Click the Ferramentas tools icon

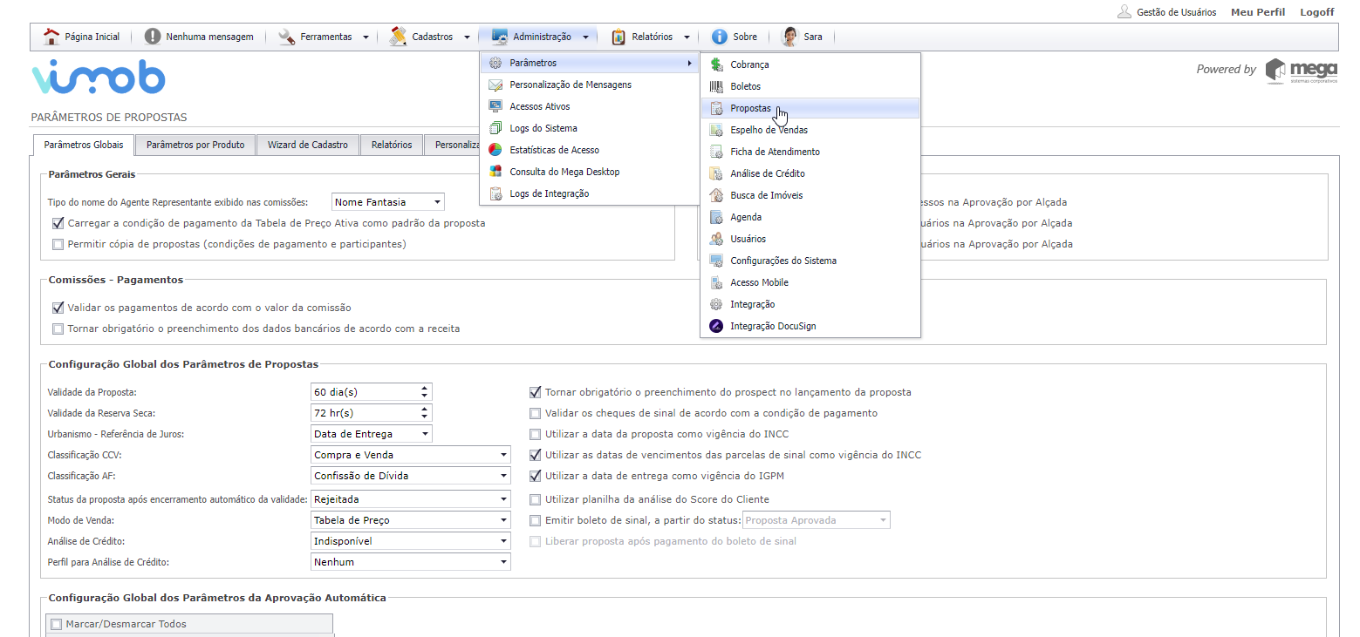[x=287, y=37]
